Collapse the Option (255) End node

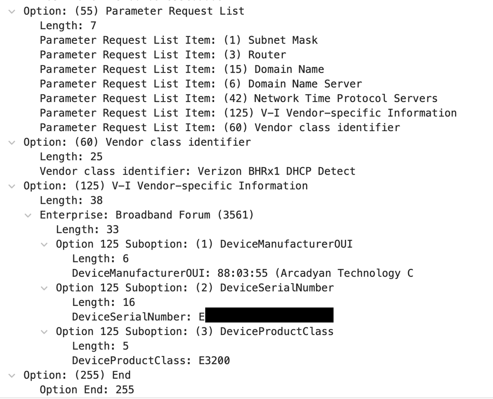12,375
